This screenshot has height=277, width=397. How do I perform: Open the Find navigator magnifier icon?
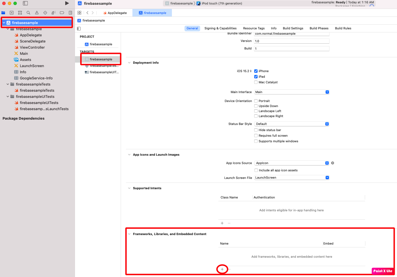click(28, 13)
